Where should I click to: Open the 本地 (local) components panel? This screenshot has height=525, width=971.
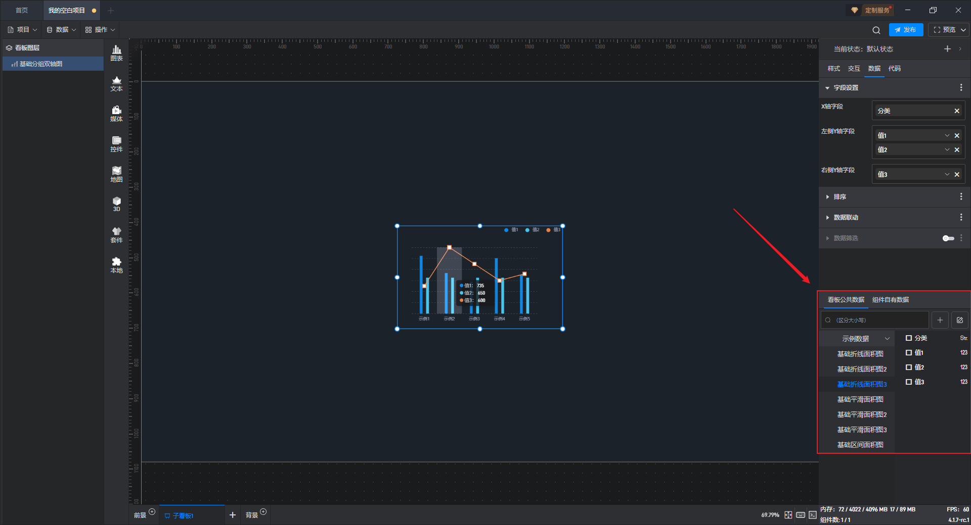pyautogui.click(x=116, y=265)
